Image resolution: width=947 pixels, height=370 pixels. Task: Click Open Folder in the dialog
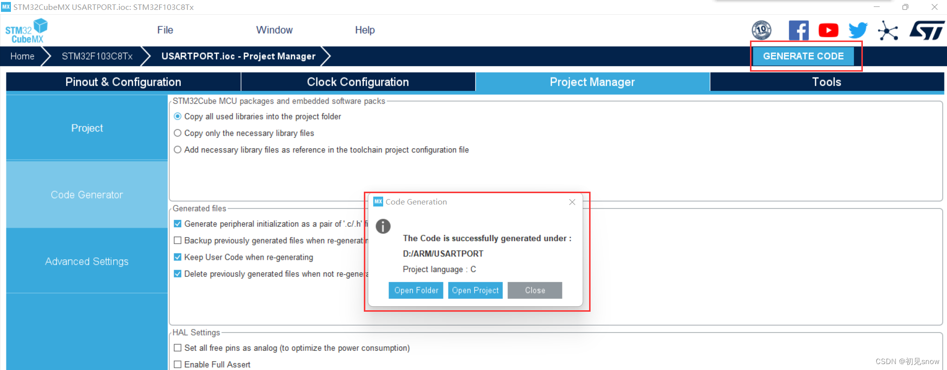[x=416, y=290]
